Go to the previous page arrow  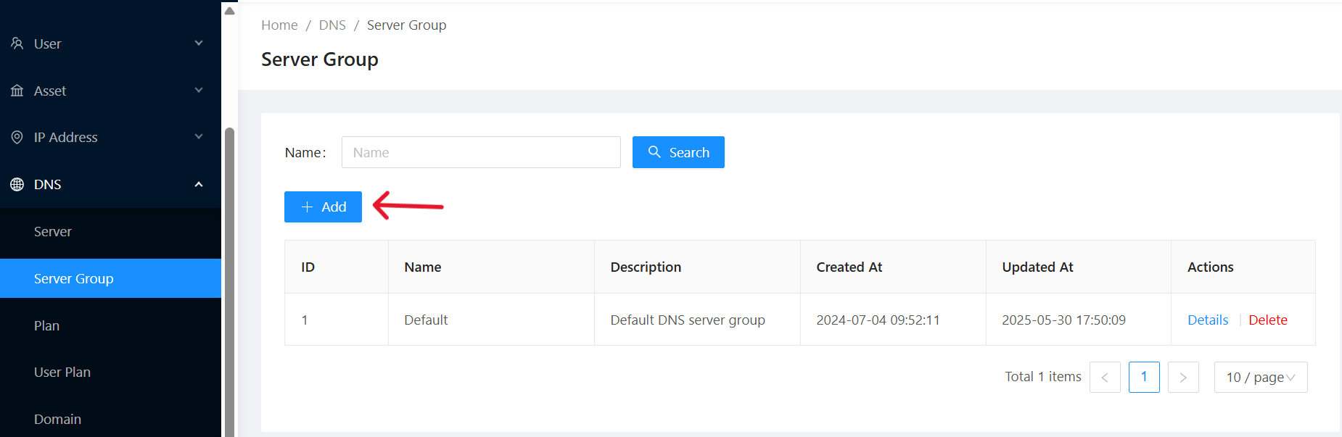point(1105,378)
